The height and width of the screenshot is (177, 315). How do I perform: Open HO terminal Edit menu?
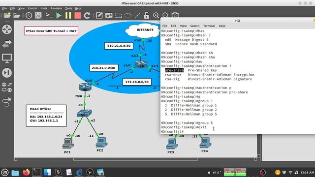pyautogui.click(x=174, y=26)
